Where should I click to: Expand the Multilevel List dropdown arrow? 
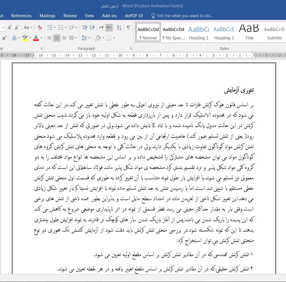click(x=76, y=28)
